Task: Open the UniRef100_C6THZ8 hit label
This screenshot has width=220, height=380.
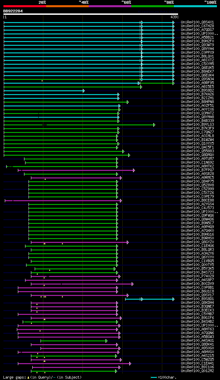Action: click(x=197, y=26)
